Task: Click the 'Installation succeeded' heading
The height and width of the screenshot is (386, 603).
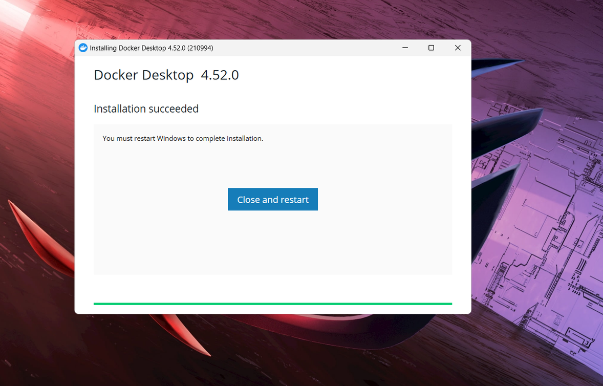Action: pos(146,109)
